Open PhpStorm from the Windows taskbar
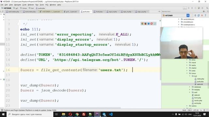This screenshot has height=117, width=209. click(x=97, y=114)
